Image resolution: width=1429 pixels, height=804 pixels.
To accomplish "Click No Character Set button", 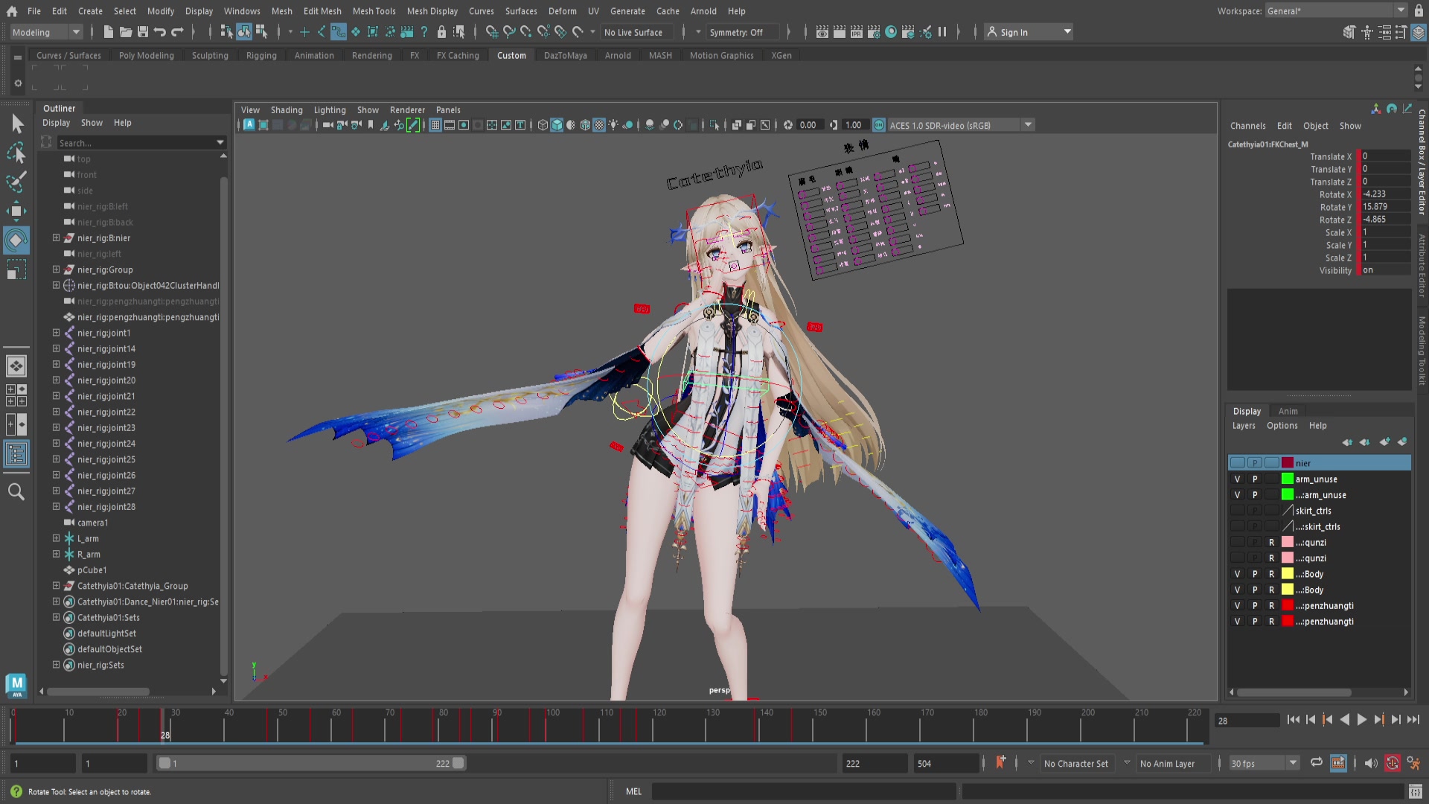I will 1075,763.
